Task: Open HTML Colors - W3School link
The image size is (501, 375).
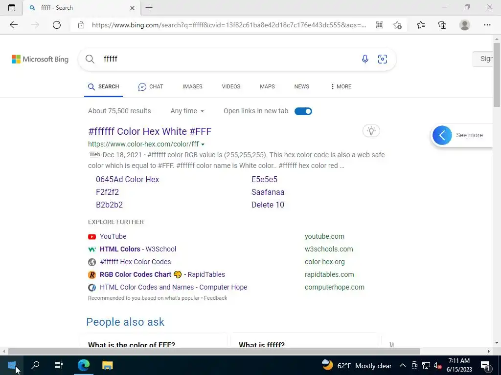Action: click(138, 249)
